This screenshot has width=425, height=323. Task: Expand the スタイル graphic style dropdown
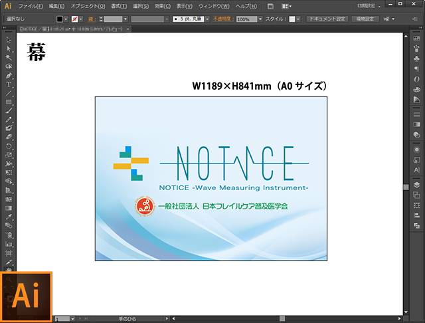[x=298, y=19]
